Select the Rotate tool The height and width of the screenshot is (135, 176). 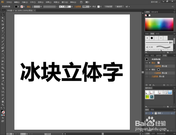[x=3, y=55]
